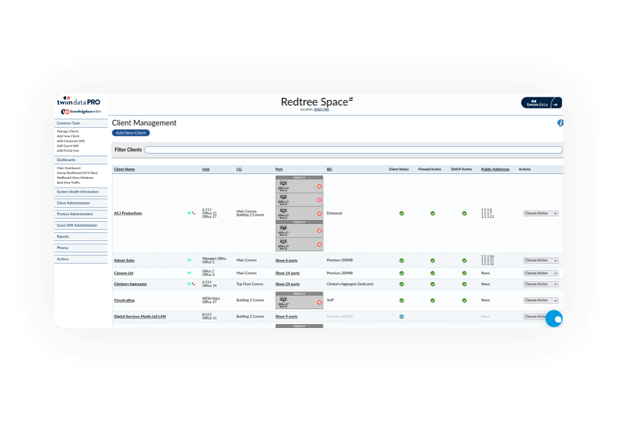Open the Common Tasks menu section
The width and height of the screenshot is (618, 422).
(x=81, y=123)
